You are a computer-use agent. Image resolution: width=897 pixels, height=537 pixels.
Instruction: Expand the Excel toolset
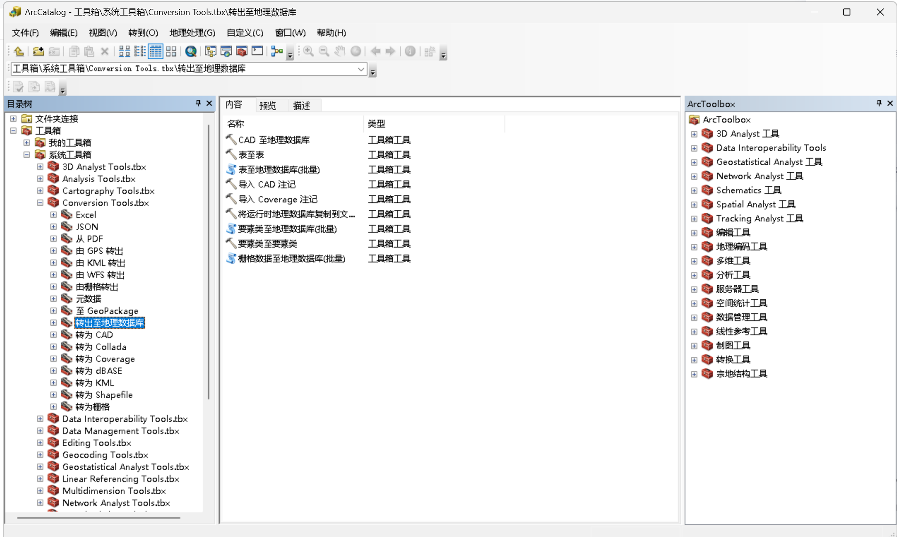coord(54,215)
